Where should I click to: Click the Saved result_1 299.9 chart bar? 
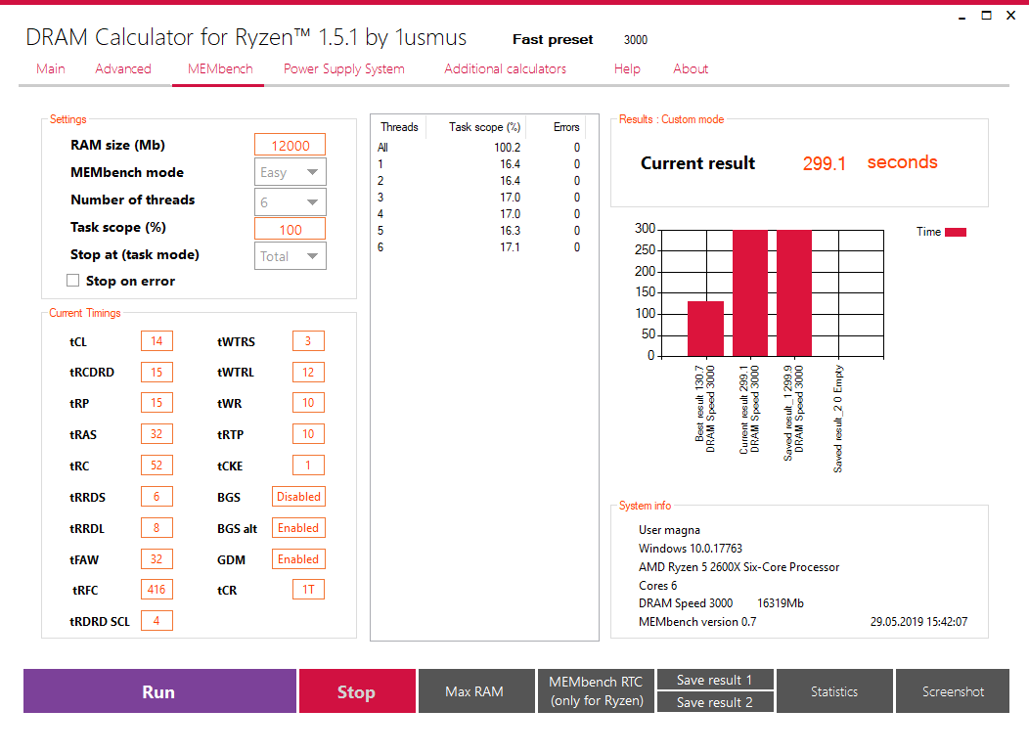click(794, 293)
